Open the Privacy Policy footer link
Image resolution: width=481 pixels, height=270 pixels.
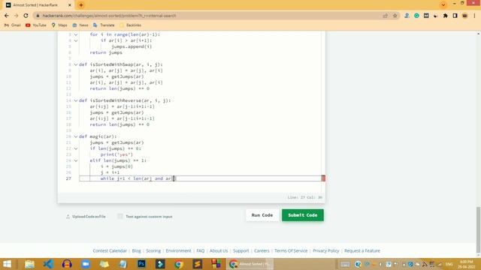pos(326,250)
